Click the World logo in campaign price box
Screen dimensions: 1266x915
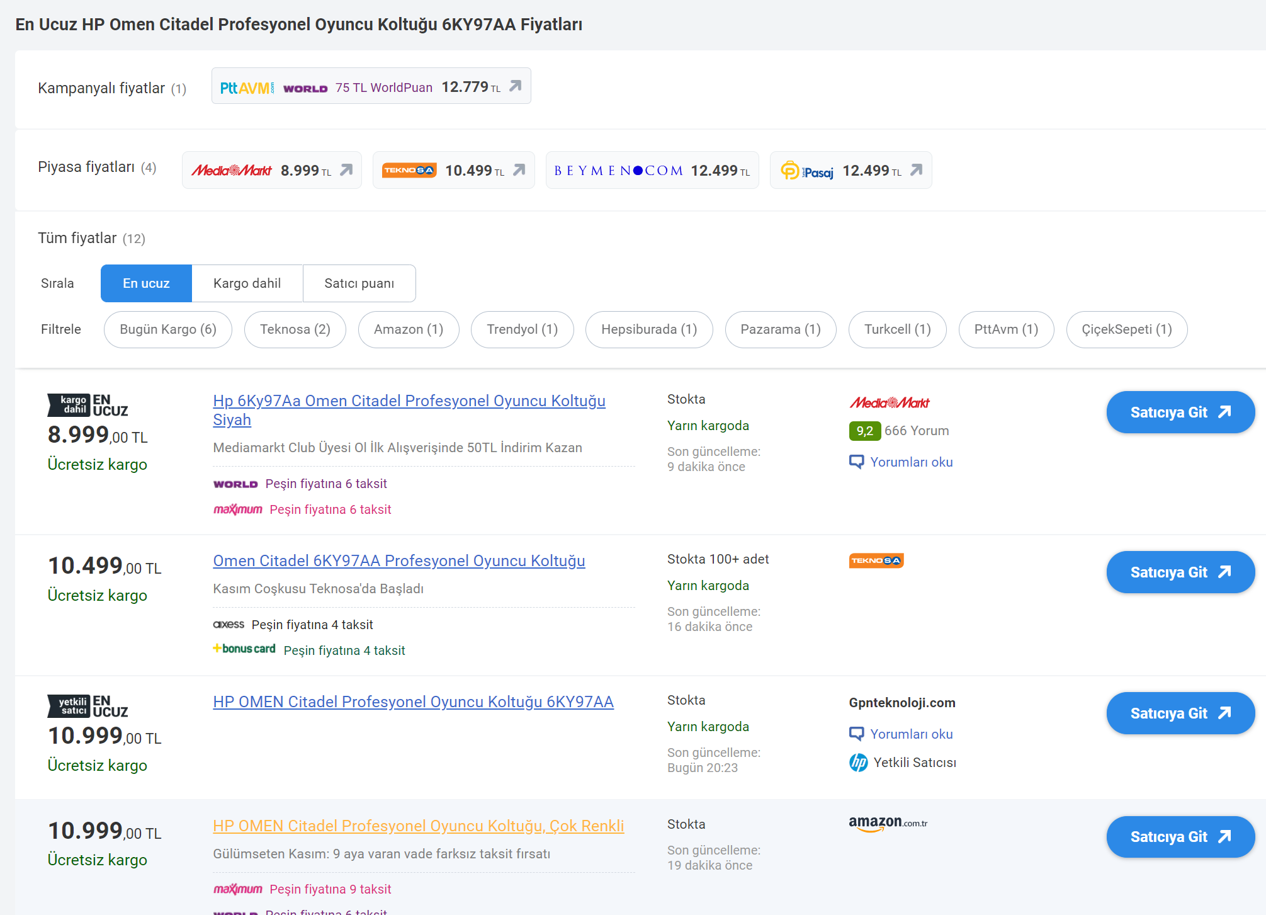pos(305,89)
